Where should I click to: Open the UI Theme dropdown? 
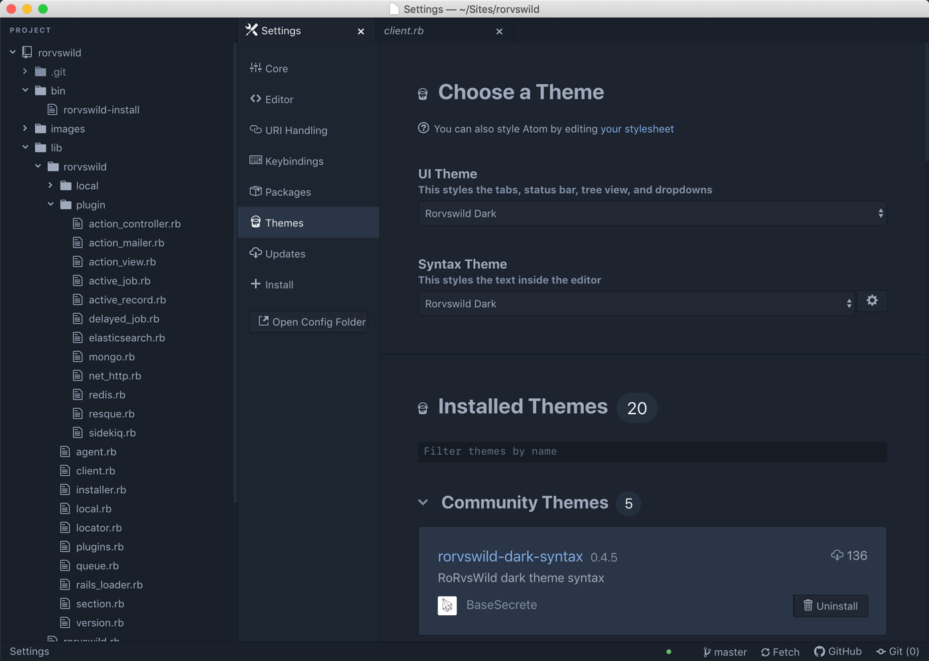652,213
